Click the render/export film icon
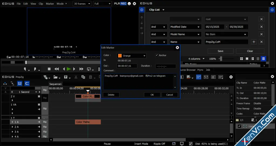The width and height of the screenshot is (276, 146). pyautogui.click(x=188, y=77)
